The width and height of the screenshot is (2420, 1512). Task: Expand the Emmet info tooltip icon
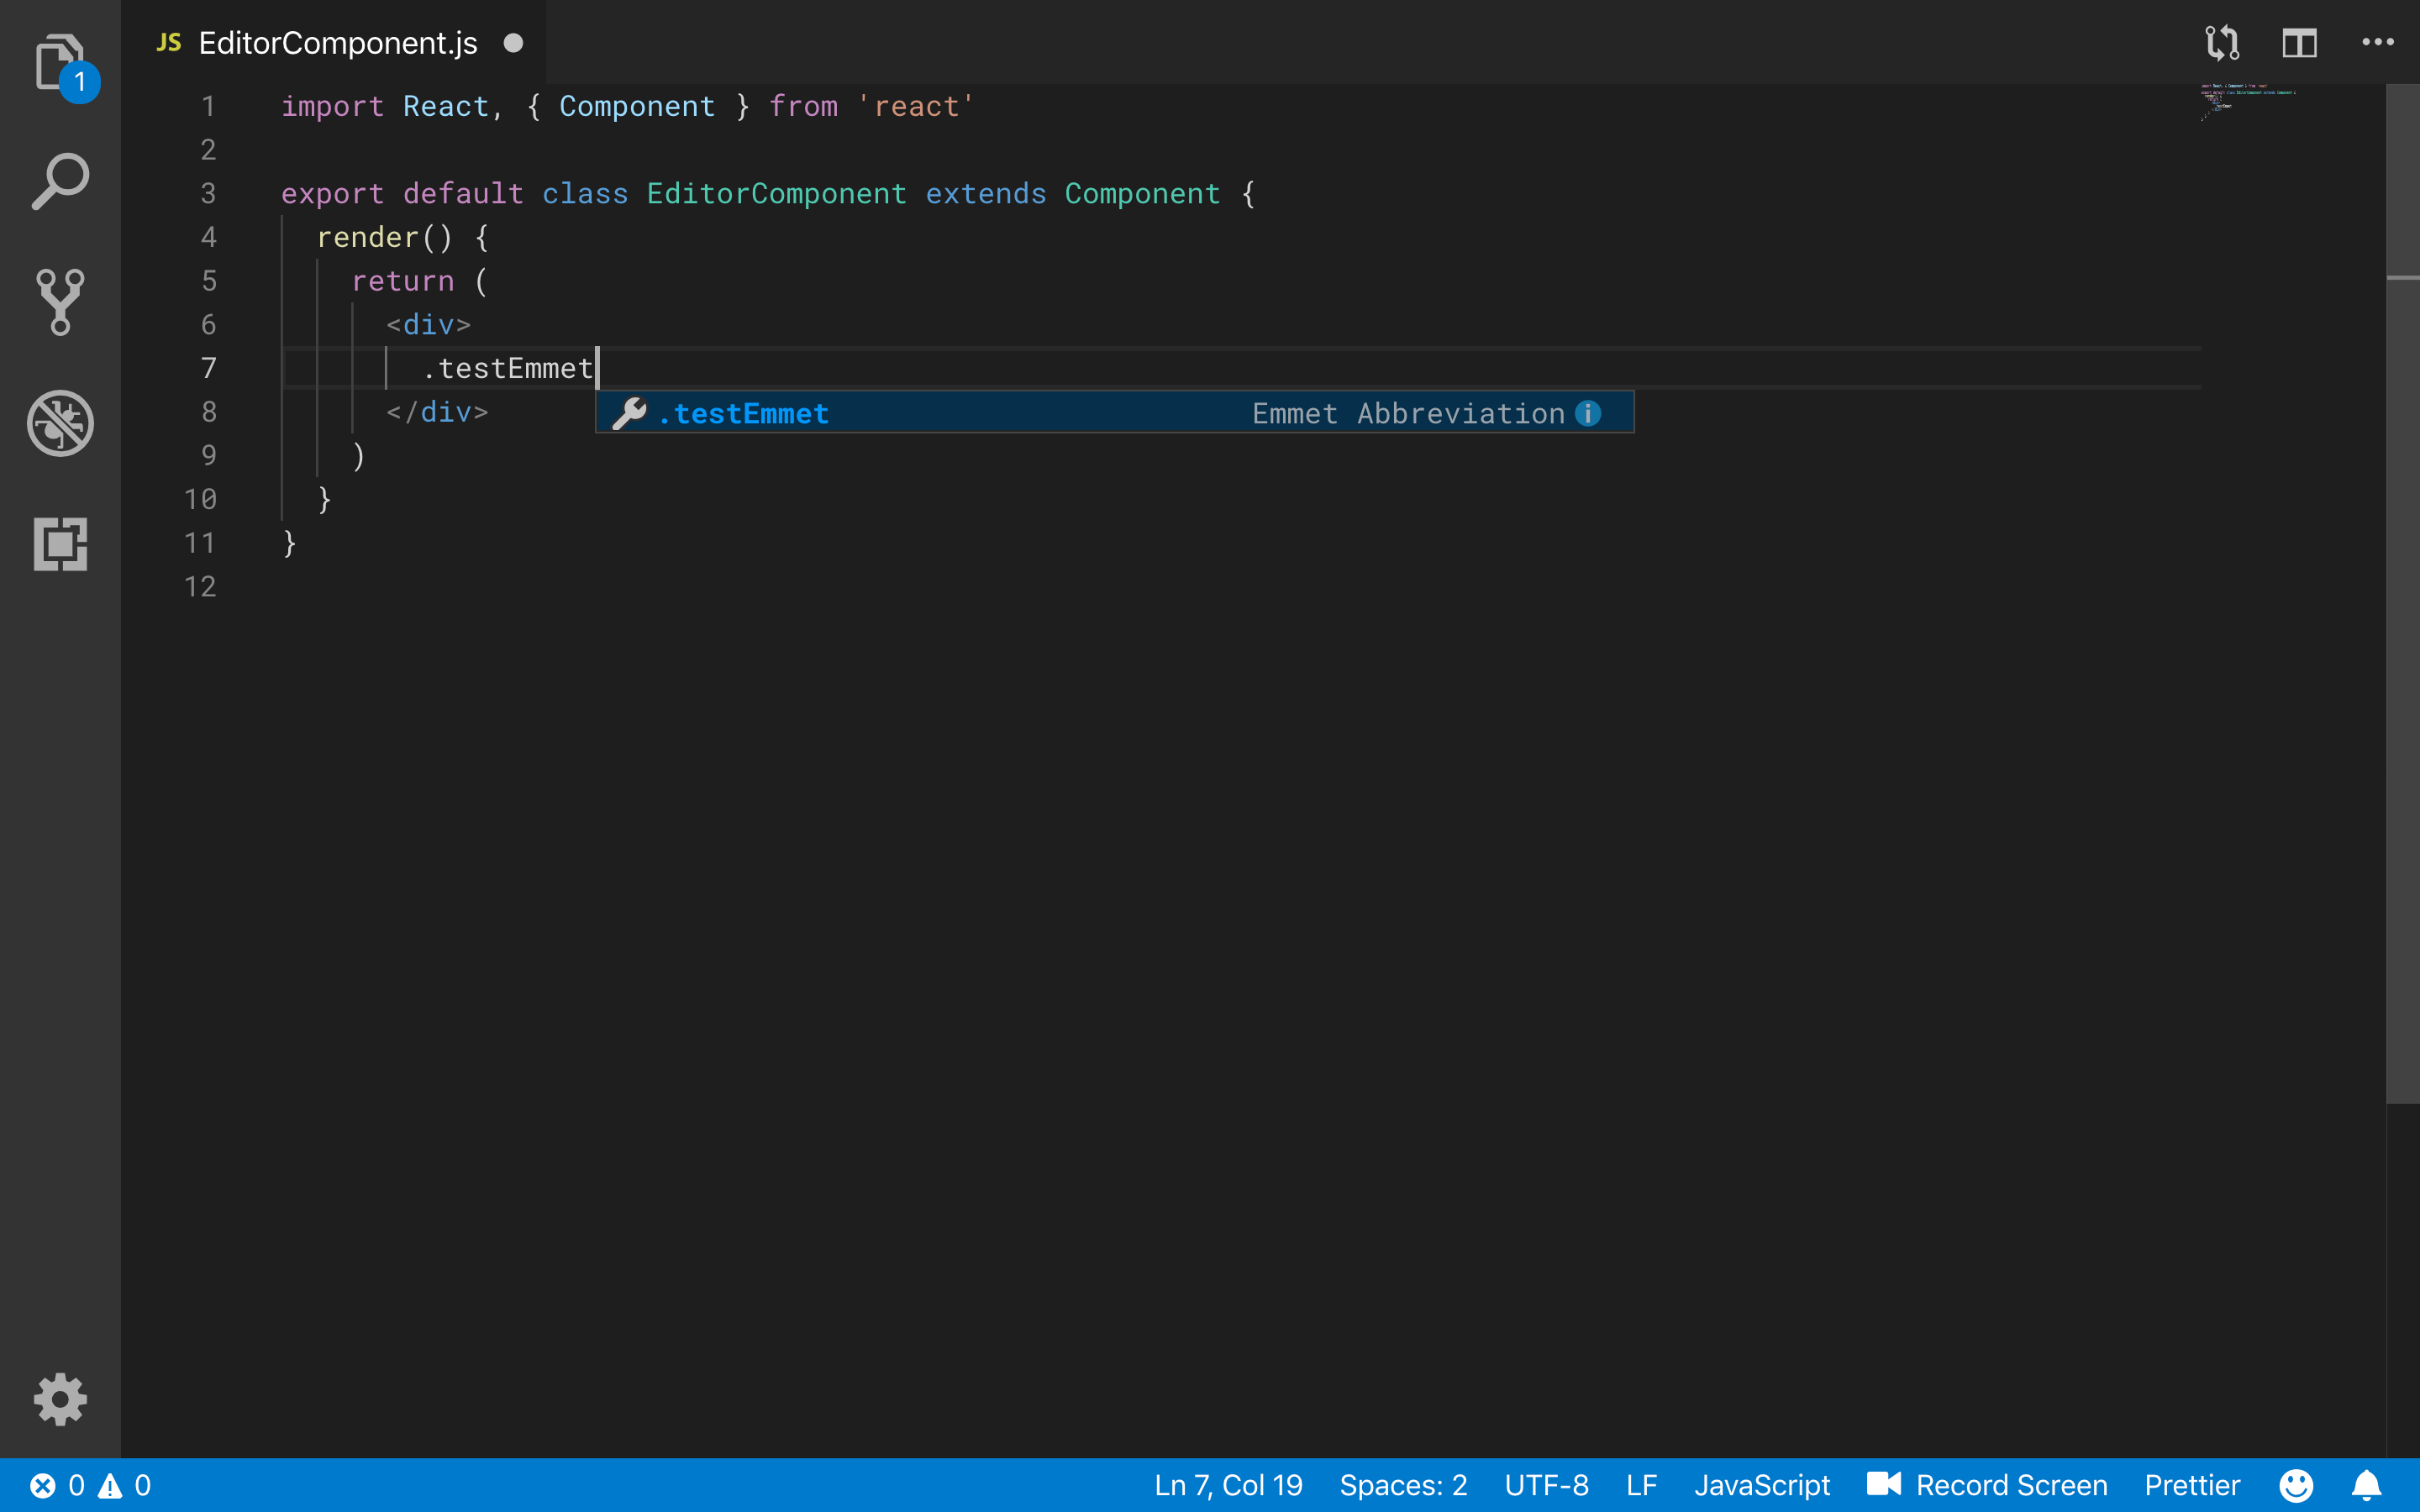click(x=1589, y=412)
